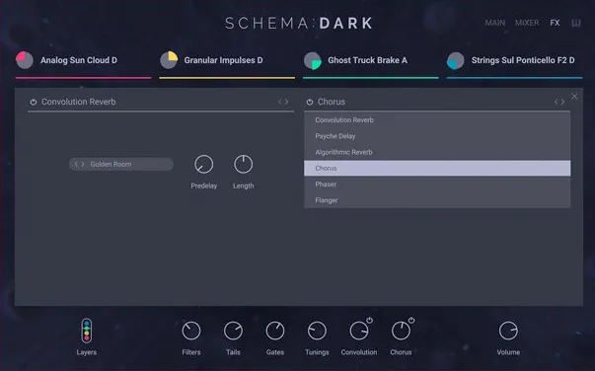Switch to the MIXER tab
This screenshot has width=595, height=371.
pyautogui.click(x=527, y=23)
